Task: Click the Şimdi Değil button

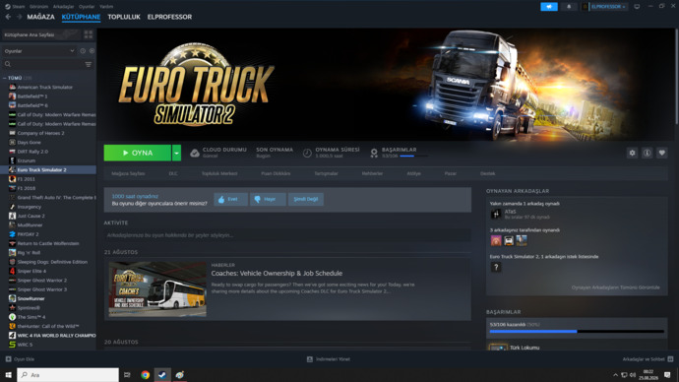Action: (306, 199)
